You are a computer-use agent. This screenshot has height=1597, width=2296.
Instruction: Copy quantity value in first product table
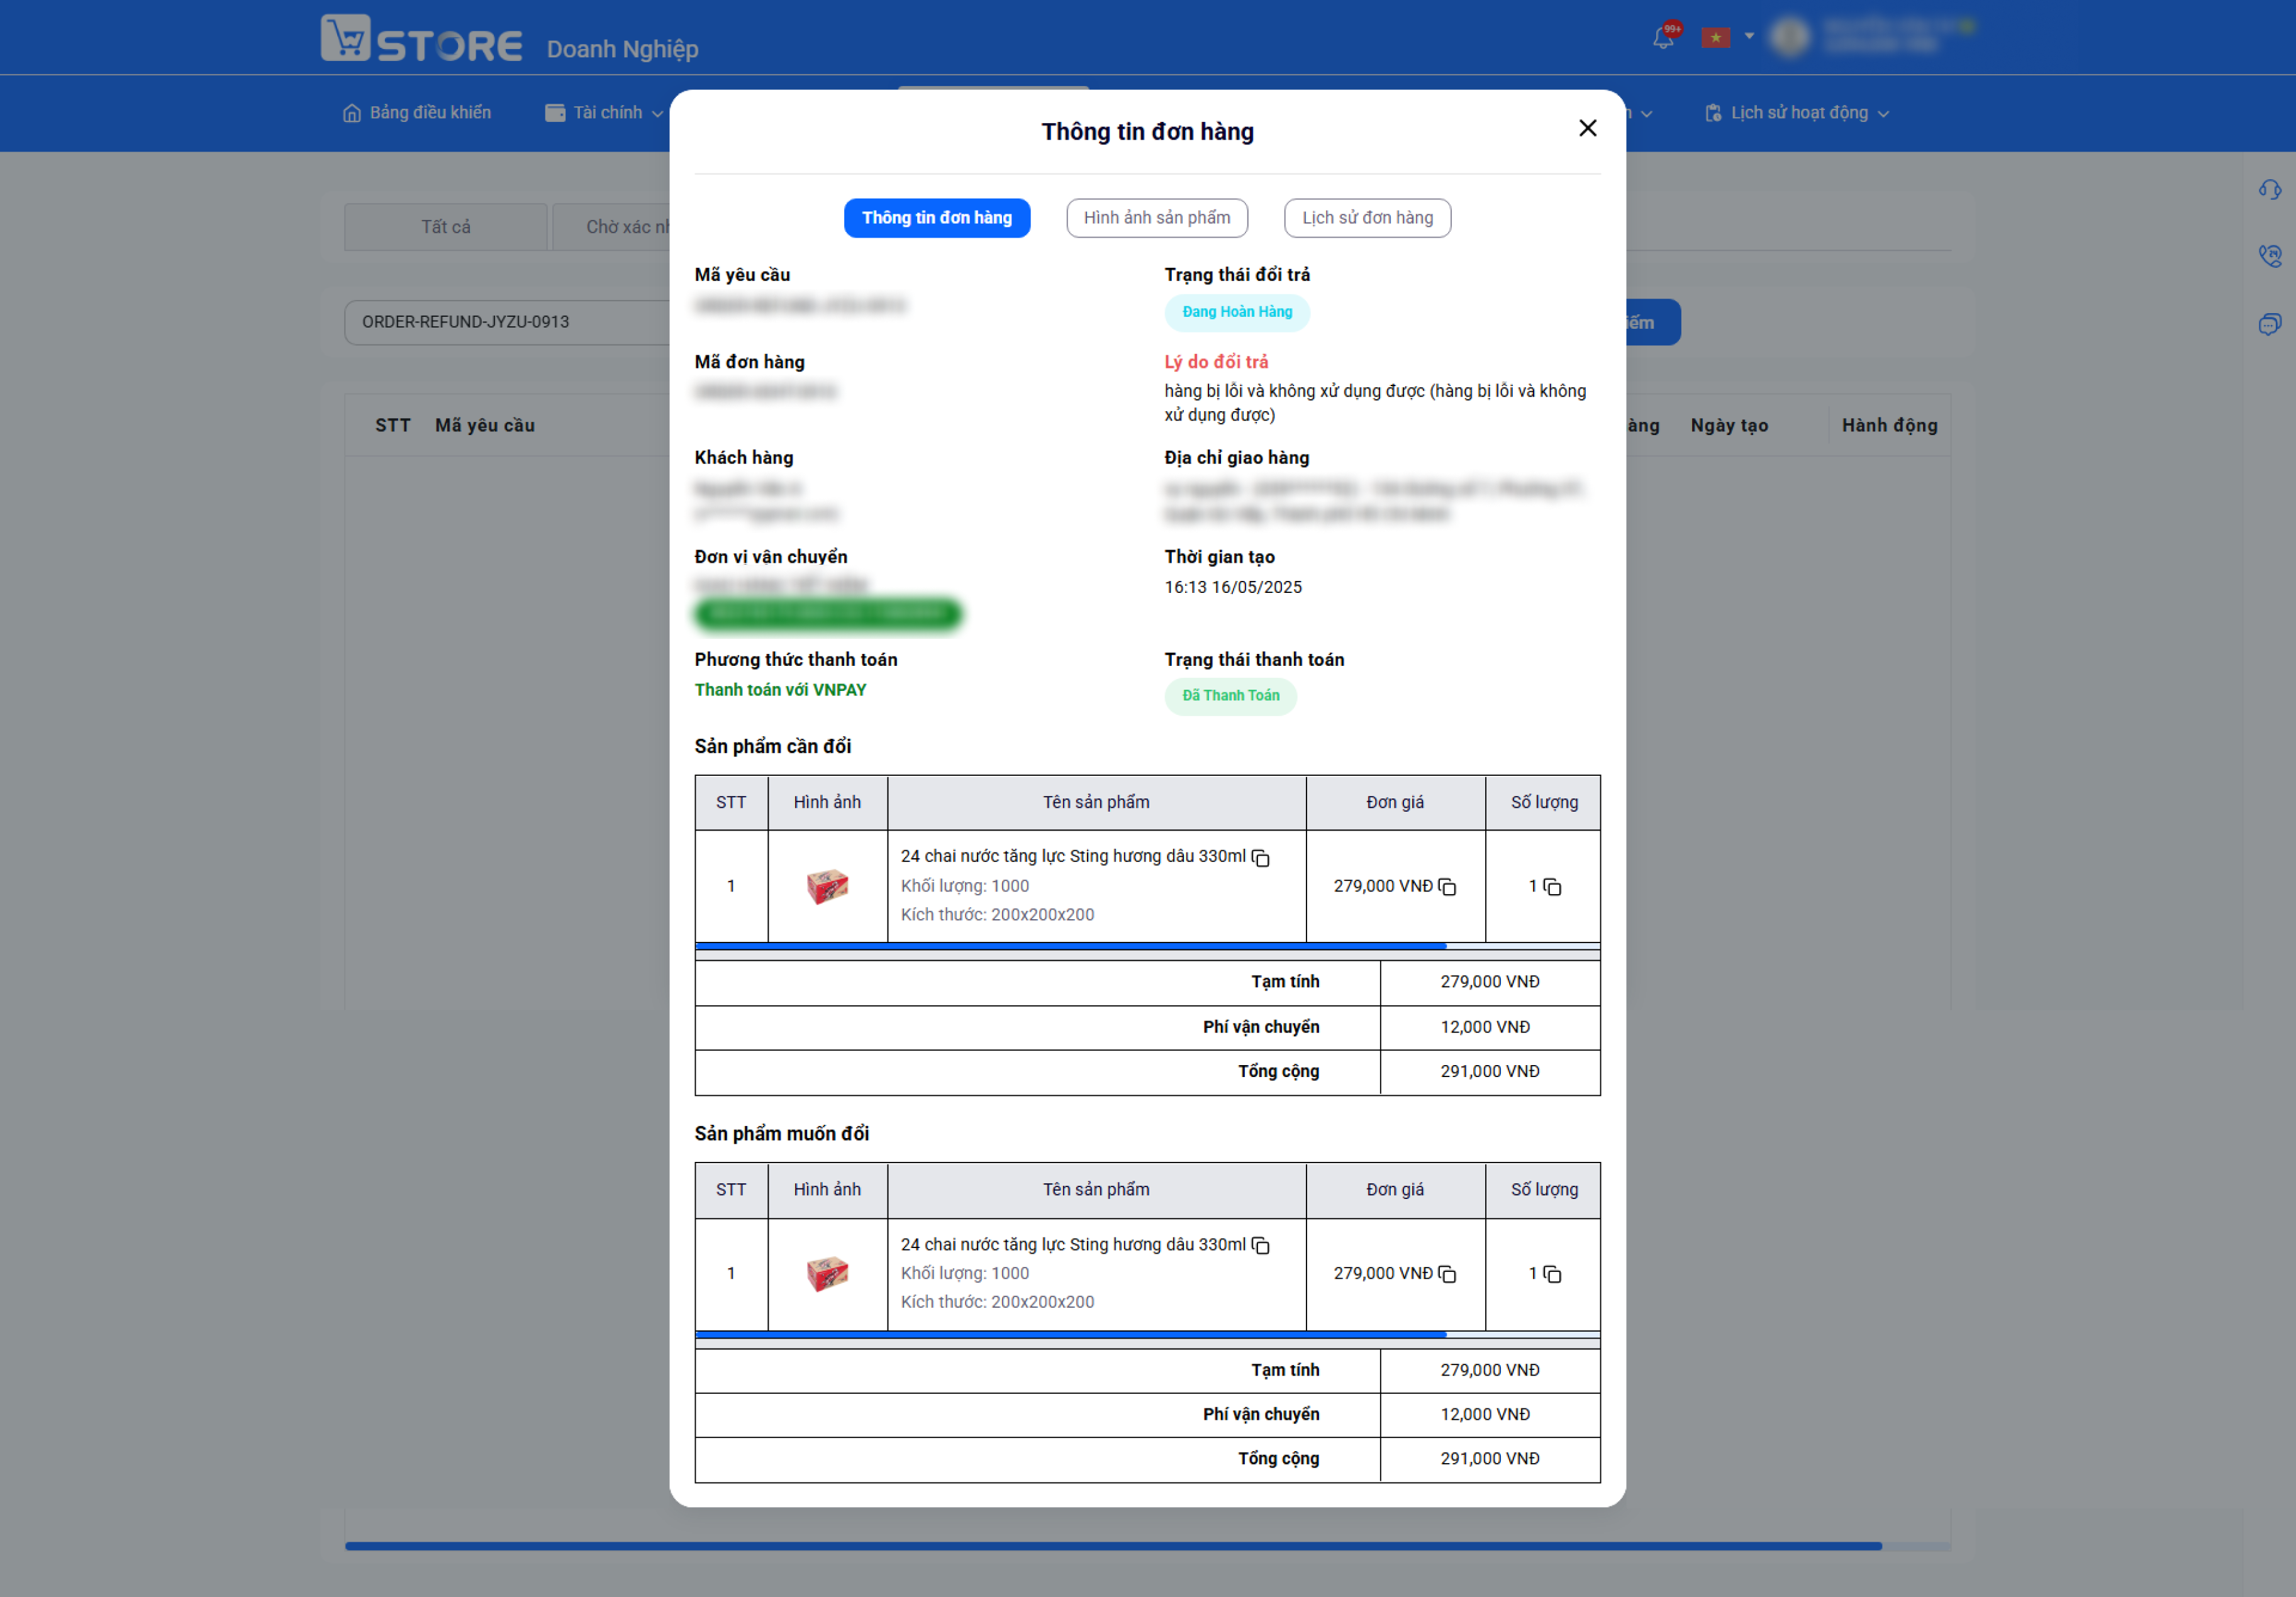[1552, 887]
